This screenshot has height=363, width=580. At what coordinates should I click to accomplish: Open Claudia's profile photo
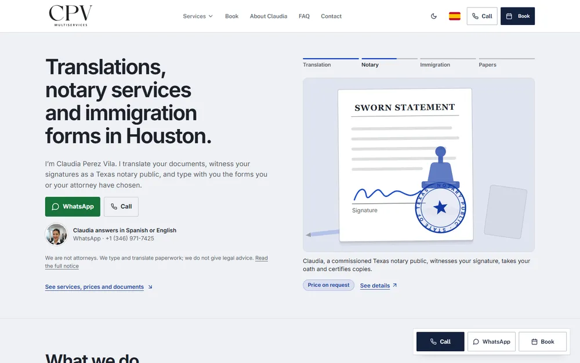pos(56,234)
